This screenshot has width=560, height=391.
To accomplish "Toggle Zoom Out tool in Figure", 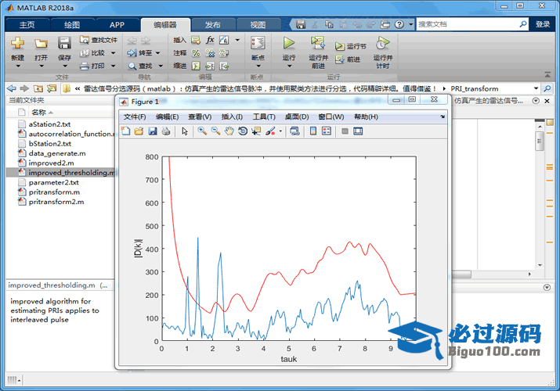I will point(215,131).
